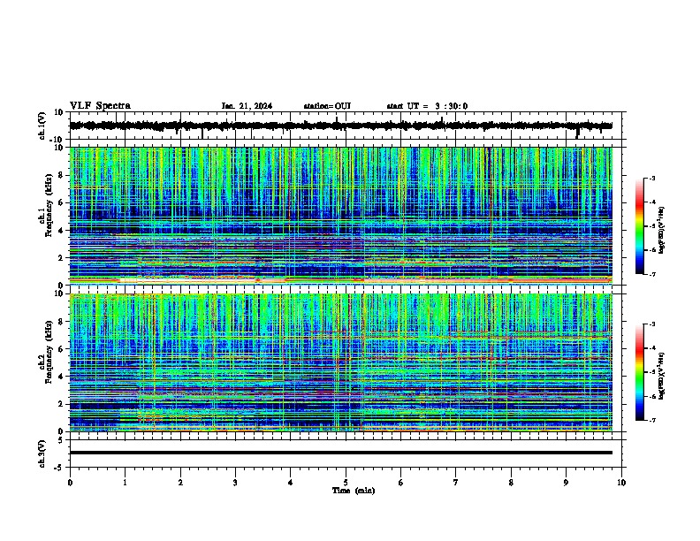Click time axis tick label "9"
Image resolution: width=700 pixels, height=541 pixels.
566,483
